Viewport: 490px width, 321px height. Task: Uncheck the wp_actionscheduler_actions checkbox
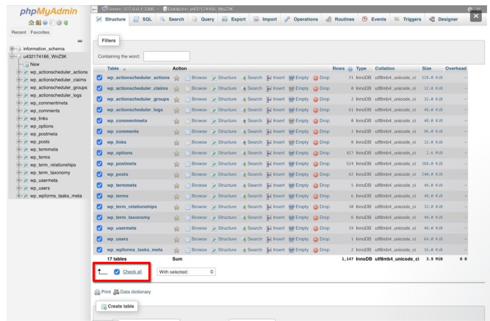[x=99, y=77]
